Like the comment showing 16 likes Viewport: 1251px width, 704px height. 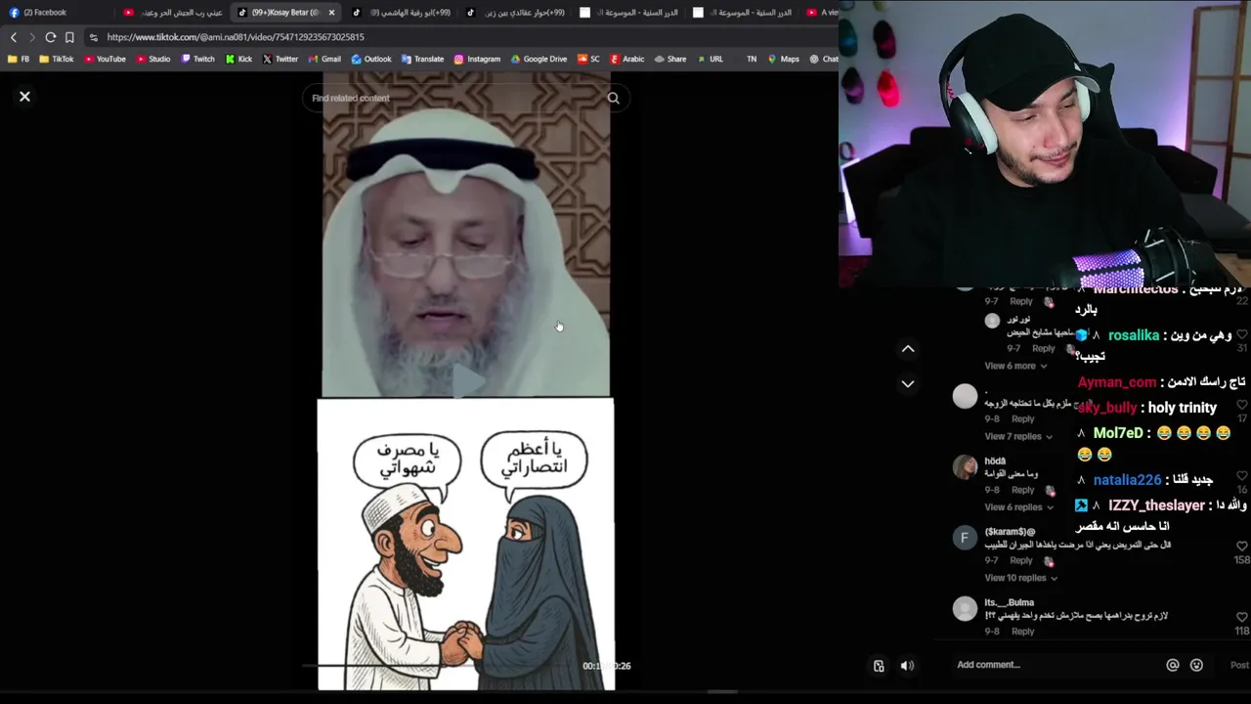click(x=1241, y=476)
